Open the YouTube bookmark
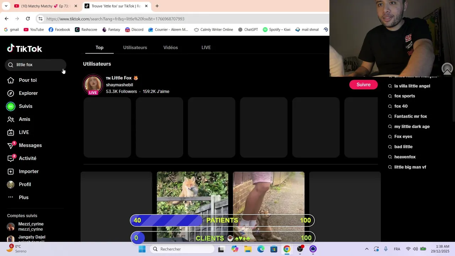The width and height of the screenshot is (455, 256). pyautogui.click(x=34, y=30)
